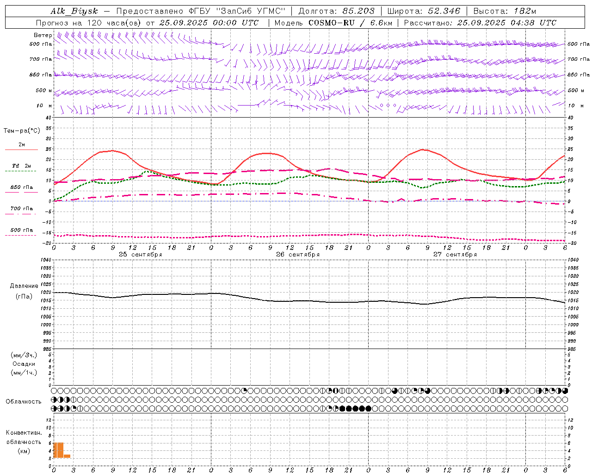Click the 'Давление' pressure panel label
592x474 pixels.
(x=24, y=286)
